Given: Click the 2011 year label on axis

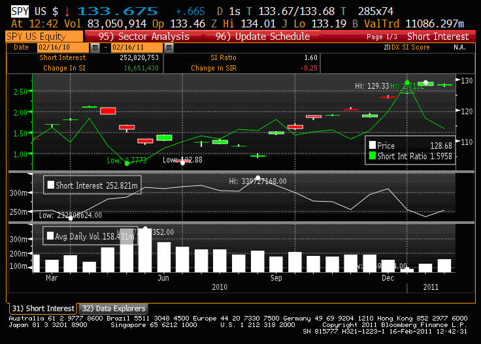Looking at the screenshot, I should point(431,287).
